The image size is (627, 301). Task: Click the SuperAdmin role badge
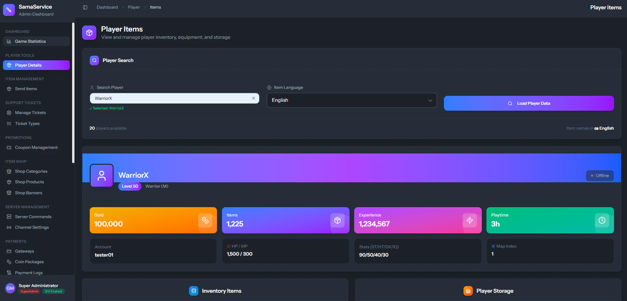tap(30, 291)
